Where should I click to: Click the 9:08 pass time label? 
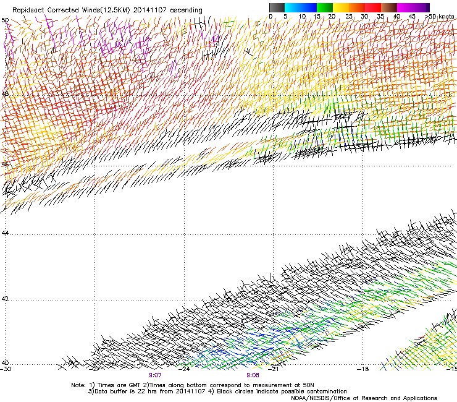click(x=253, y=375)
